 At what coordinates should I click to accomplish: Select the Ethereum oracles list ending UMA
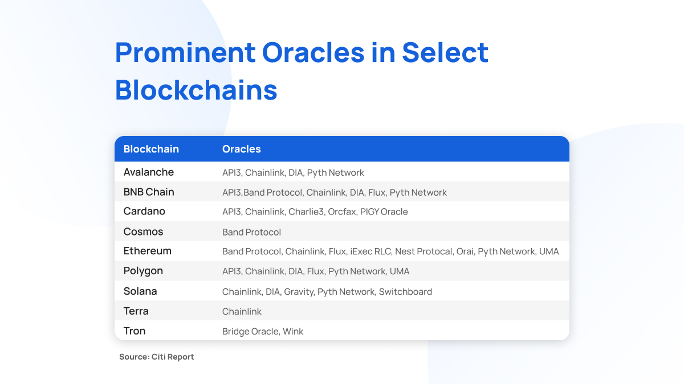[390, 251]
